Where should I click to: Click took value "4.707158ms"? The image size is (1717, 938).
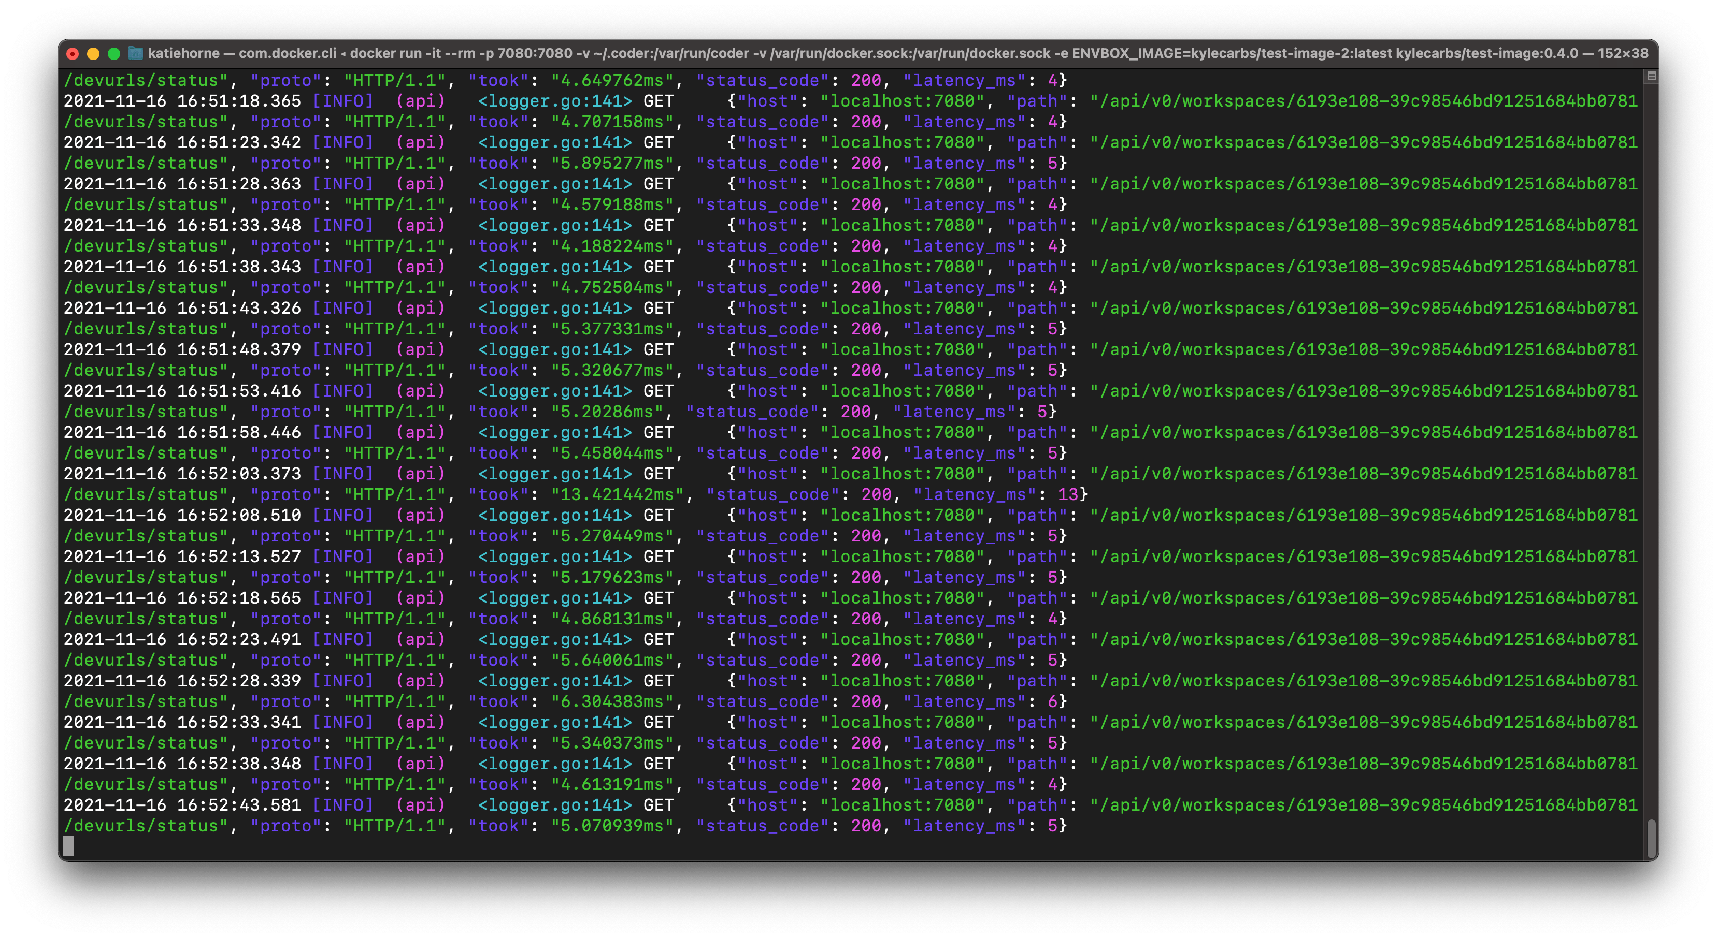612,122
